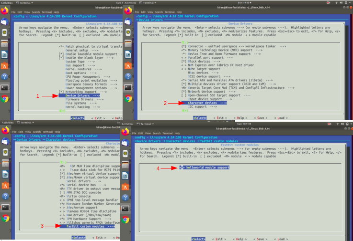Click Select button in the Device Drivers window
The image size is (353, 241).
point(200,118)
